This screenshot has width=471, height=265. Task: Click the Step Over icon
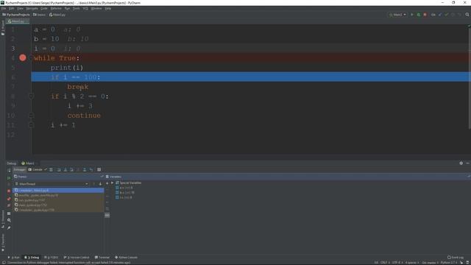pos(59,170)
